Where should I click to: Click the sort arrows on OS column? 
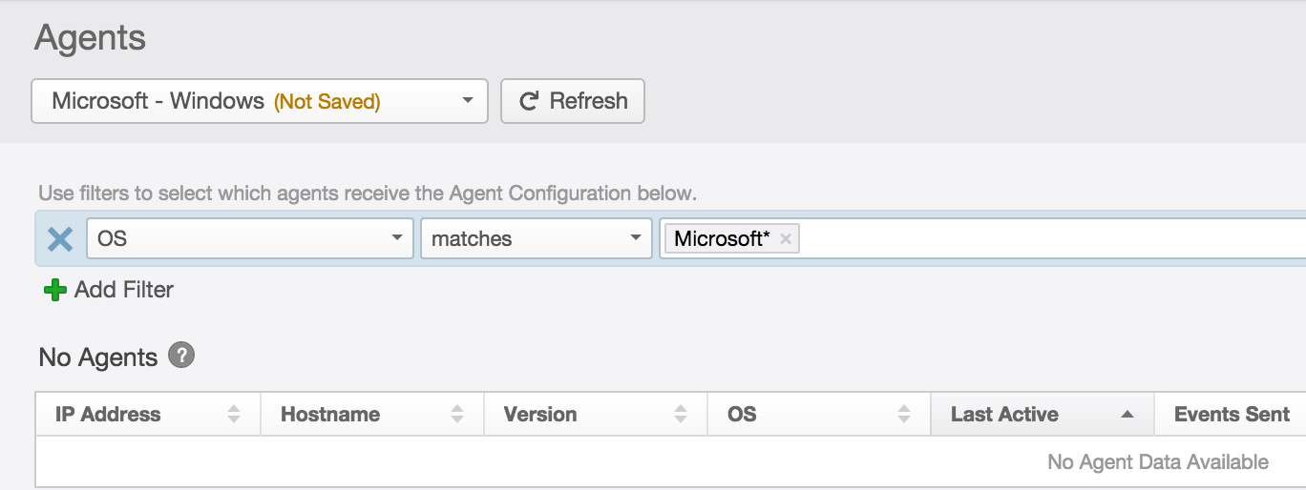904,415
